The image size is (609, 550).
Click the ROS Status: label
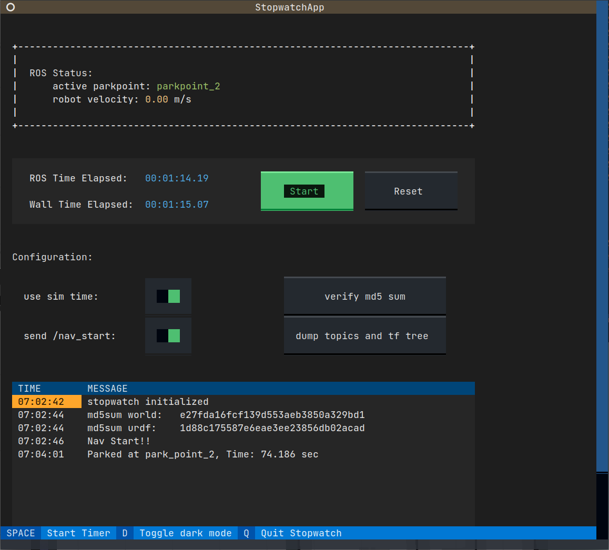click(x=61, y=73)
